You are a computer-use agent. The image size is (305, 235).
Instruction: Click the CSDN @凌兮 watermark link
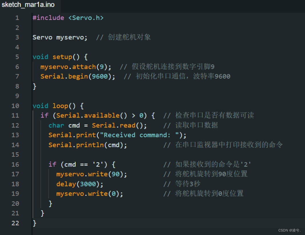289,230
